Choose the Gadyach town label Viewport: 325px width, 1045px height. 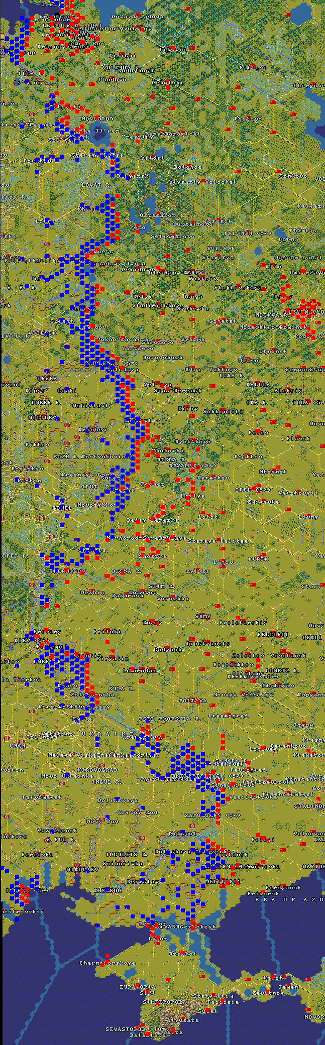coord(168,650)
